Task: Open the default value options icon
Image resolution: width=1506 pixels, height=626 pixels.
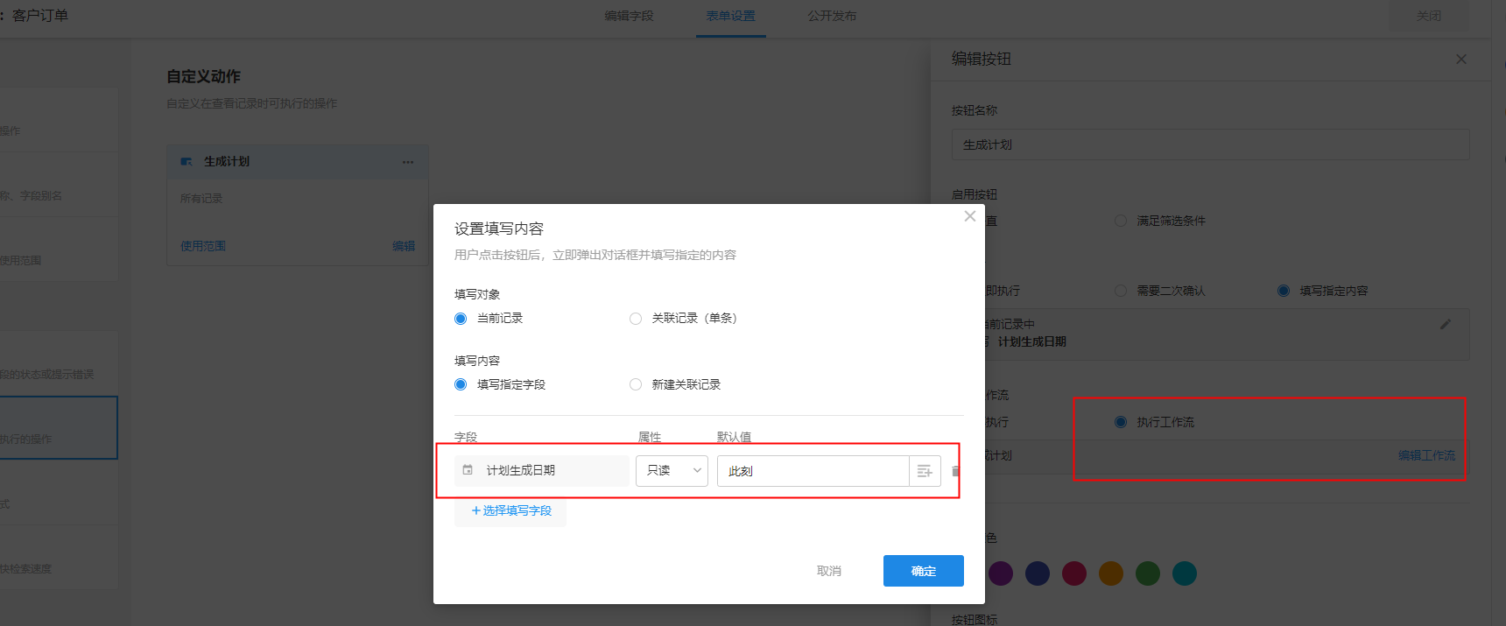Action: pos(925,471)
